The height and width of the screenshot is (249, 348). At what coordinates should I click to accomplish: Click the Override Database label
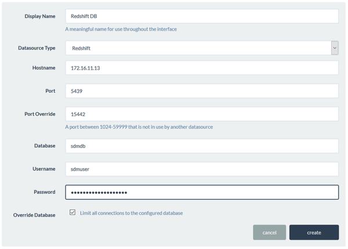pyautogui.click(x=34, y=215)
